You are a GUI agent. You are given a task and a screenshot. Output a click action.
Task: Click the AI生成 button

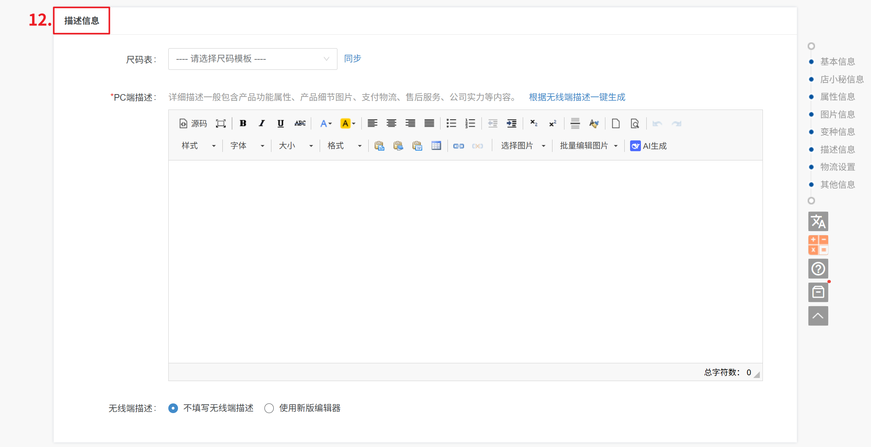pyautogui.click(x=649, y=146)
